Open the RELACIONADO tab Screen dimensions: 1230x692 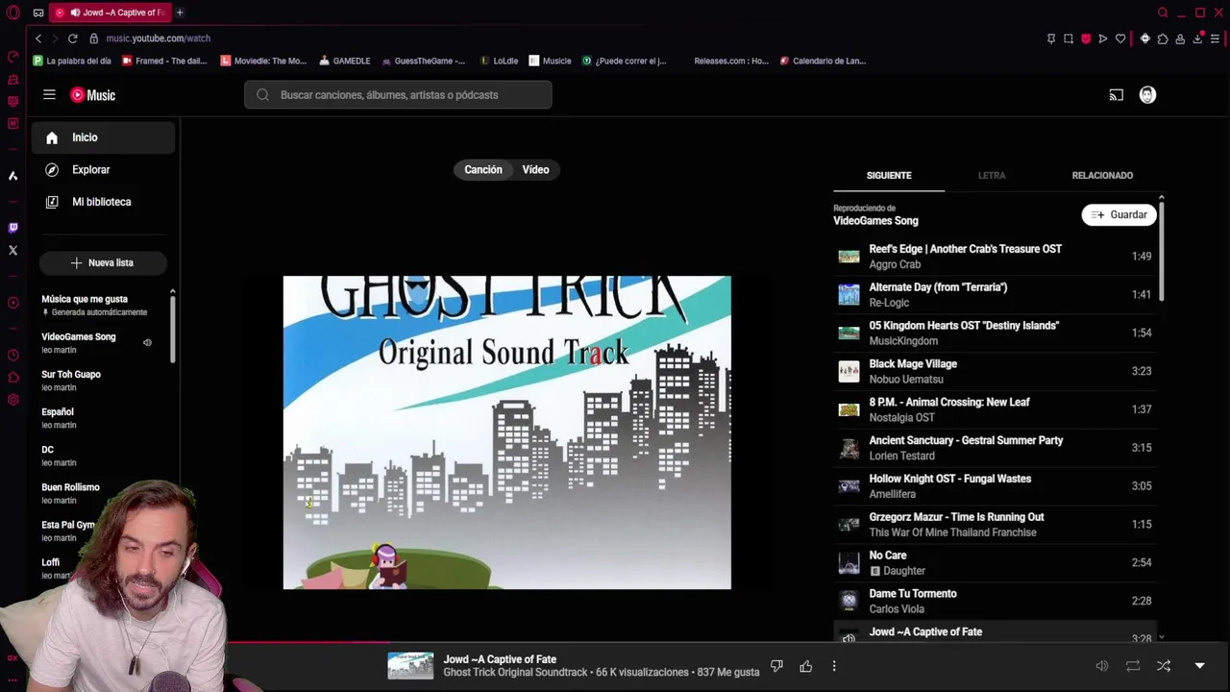[1102, 175]
